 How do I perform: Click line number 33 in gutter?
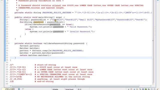point(7,58)
